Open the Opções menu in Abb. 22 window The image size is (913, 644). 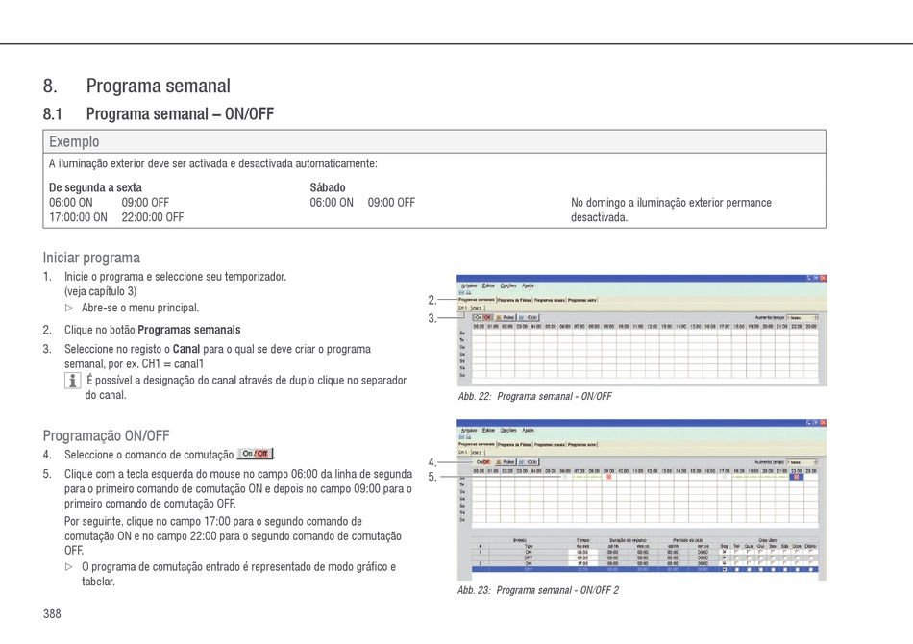click(508, 285)
